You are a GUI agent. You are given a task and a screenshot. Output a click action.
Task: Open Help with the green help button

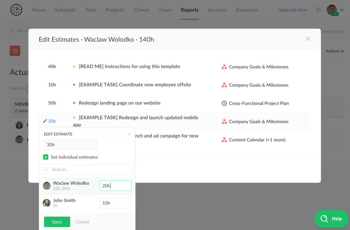[331, 219]
